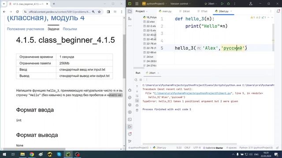Expand Project view selector dropdown
This screenshot has width=282, height=158.
[x=141, y=11]
